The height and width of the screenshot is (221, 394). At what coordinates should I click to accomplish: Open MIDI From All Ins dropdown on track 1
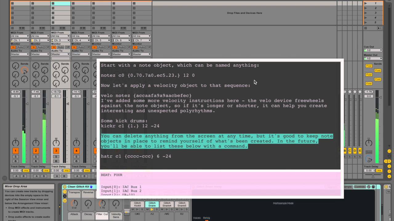(x=20, y=36)
